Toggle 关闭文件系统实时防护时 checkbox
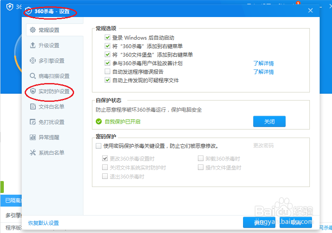The width and height of the screenshot is (332, 233). coord(105,167)
